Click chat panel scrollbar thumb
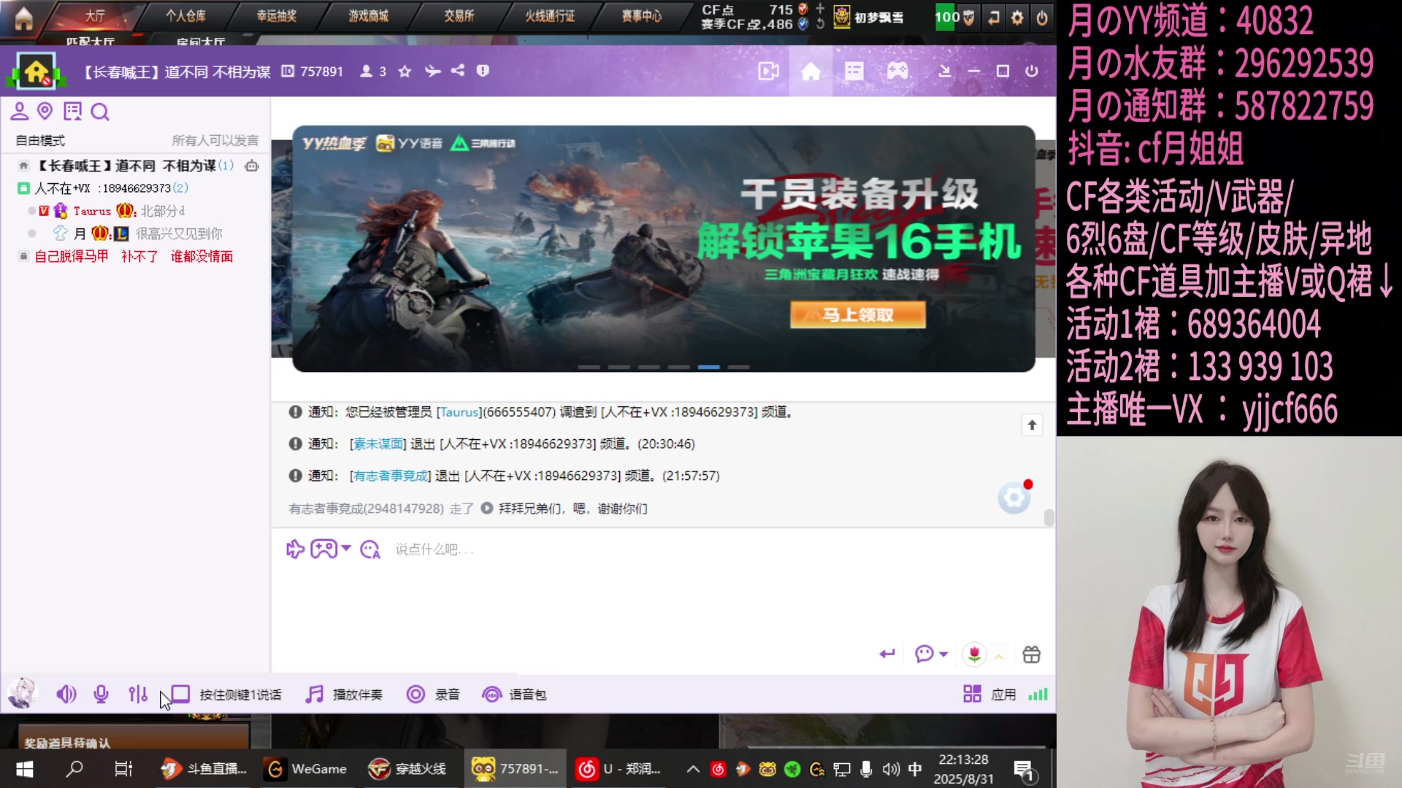This screenshot has height=788, width=1402. 1049,517
